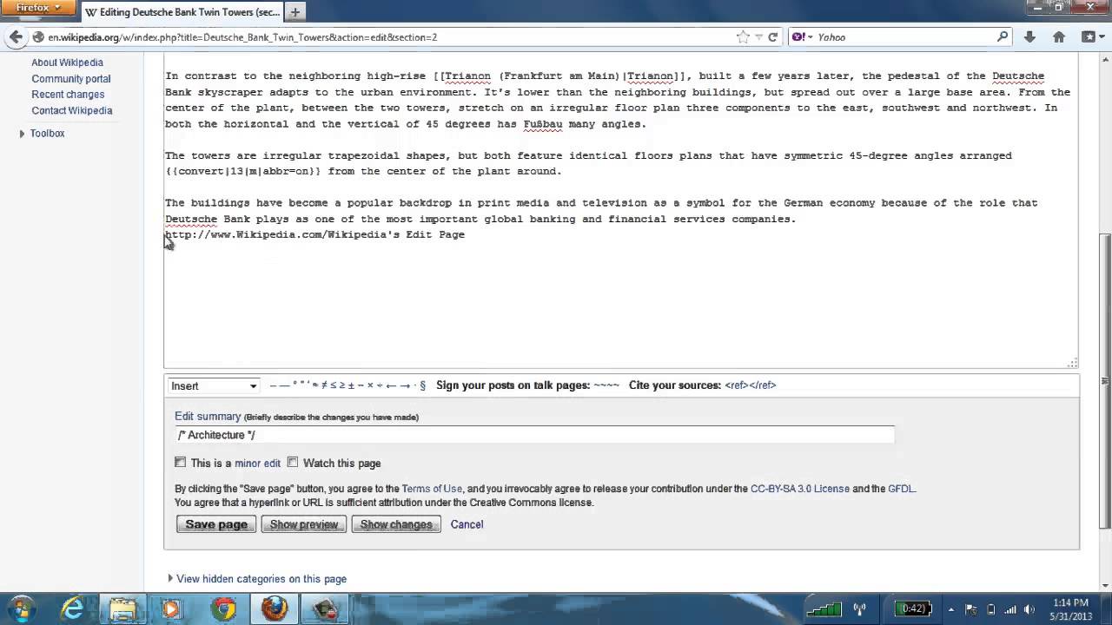Click the green signal bars tray icon
This screenshot has height=625, width=1112.
tap(825, 609)
